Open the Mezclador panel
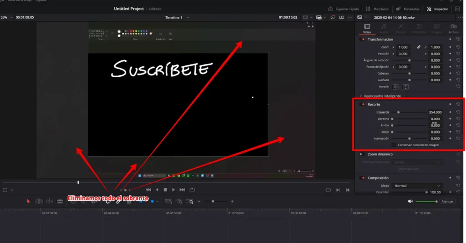Viewport: 466px width, 243px height. [x=377, y=9]
